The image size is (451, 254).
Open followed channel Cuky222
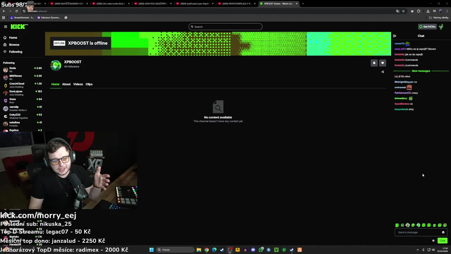[x=22, y=116]
